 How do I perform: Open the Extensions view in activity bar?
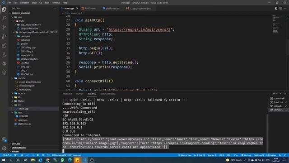[4, 45]
